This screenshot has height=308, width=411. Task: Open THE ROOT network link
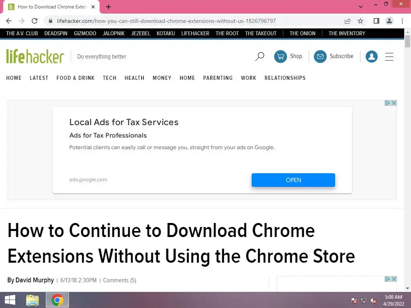coord(227,33)
